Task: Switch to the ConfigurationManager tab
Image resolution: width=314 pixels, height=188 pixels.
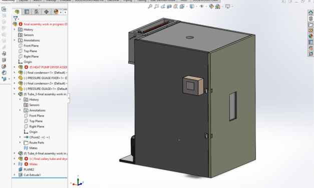Action: tap(37, 12)
